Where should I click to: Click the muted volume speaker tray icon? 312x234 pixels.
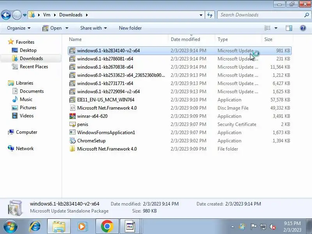point(272,227)
